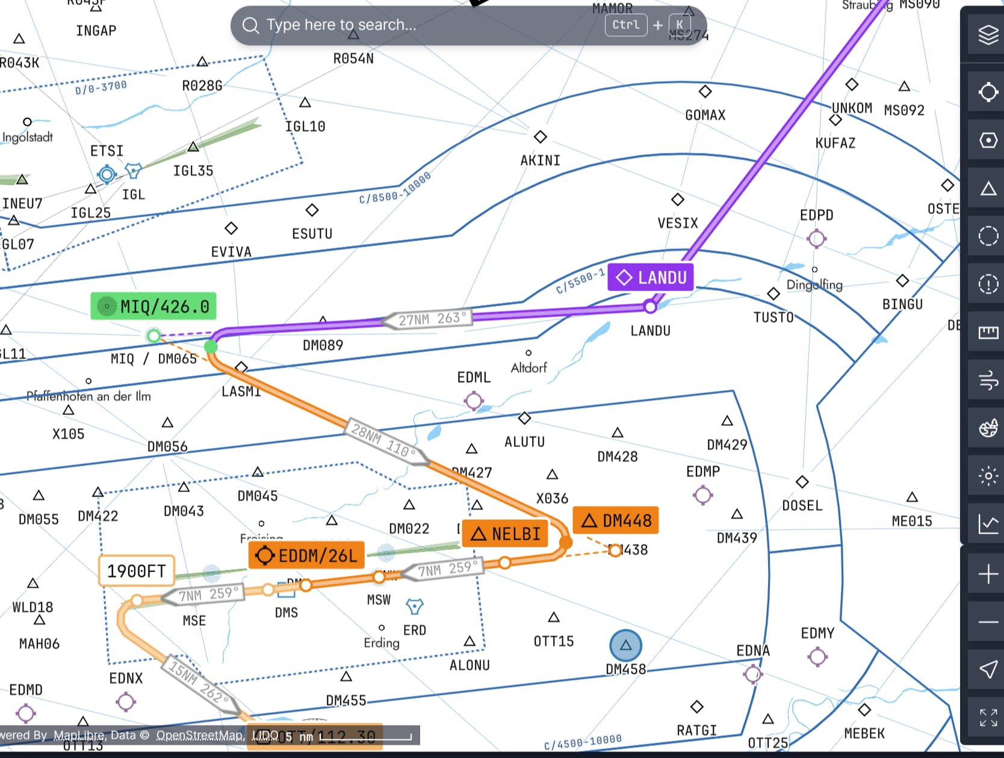Click the search input field
The height and width of the screenshot is (758, 1004).
click(x=421, y=25)
